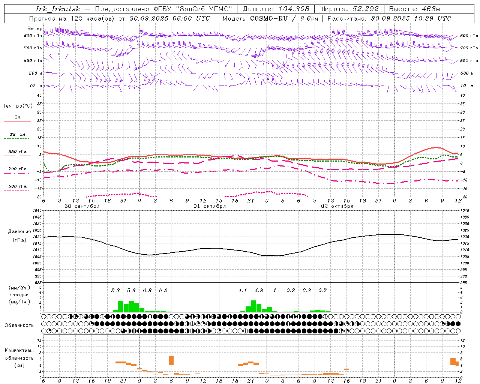The height and width of the screenshot is (384, 480).
Task: Click the 700 гПа temperature legend entry
Action: coord(18,169)
